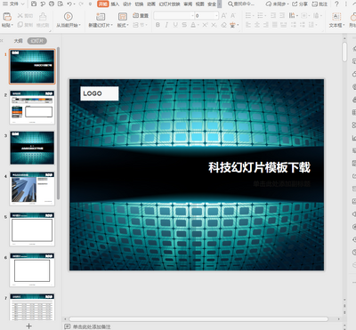
Task: Click the decrease font size icon
Action: [233, 15]
